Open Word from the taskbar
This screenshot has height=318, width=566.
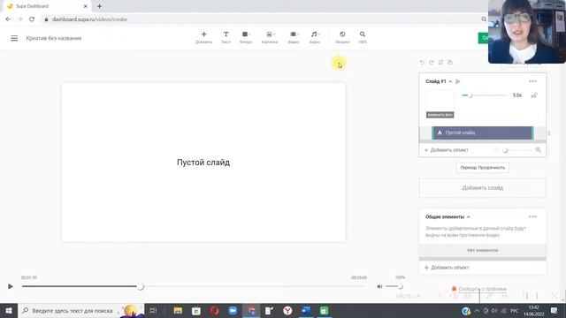[306, 310]
